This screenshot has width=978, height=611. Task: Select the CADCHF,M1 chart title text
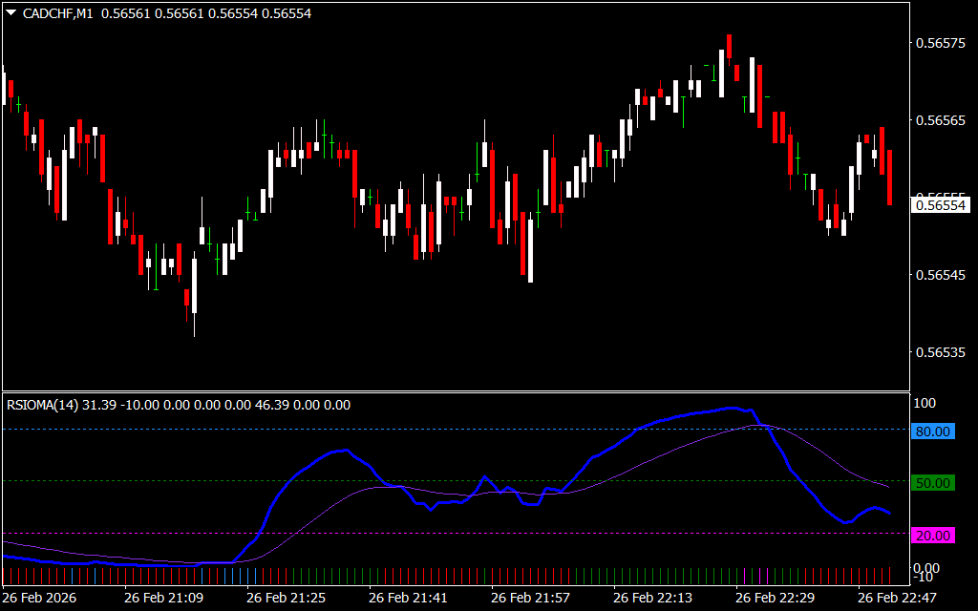click(58, 13)
